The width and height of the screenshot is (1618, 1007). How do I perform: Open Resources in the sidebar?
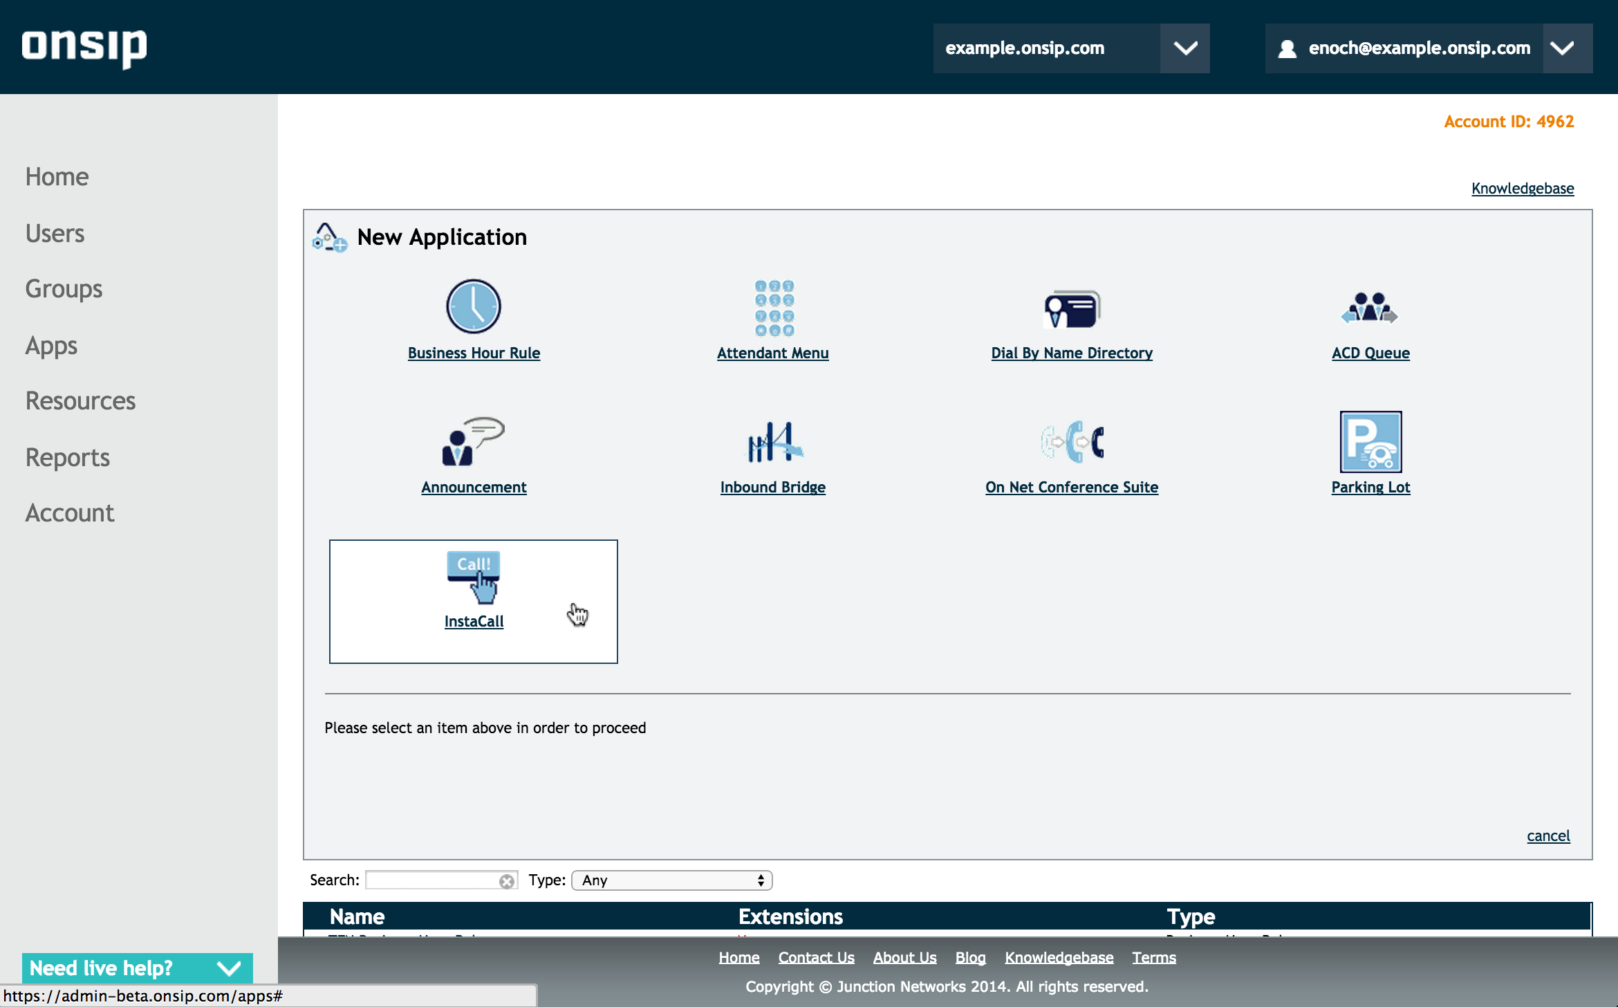81,401
